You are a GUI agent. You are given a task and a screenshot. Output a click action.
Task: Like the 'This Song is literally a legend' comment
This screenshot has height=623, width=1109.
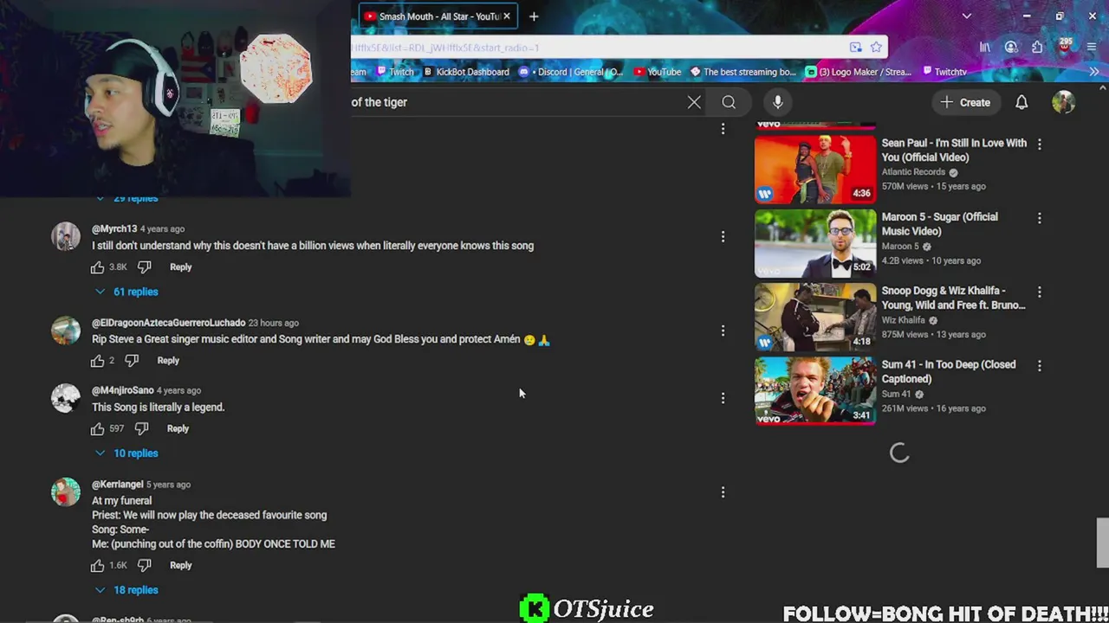click(x=98, y=428)
